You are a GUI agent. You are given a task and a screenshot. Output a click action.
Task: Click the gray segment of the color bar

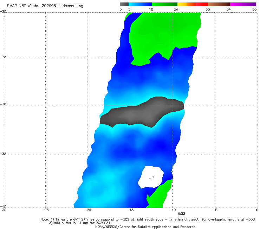click(124, 4)
